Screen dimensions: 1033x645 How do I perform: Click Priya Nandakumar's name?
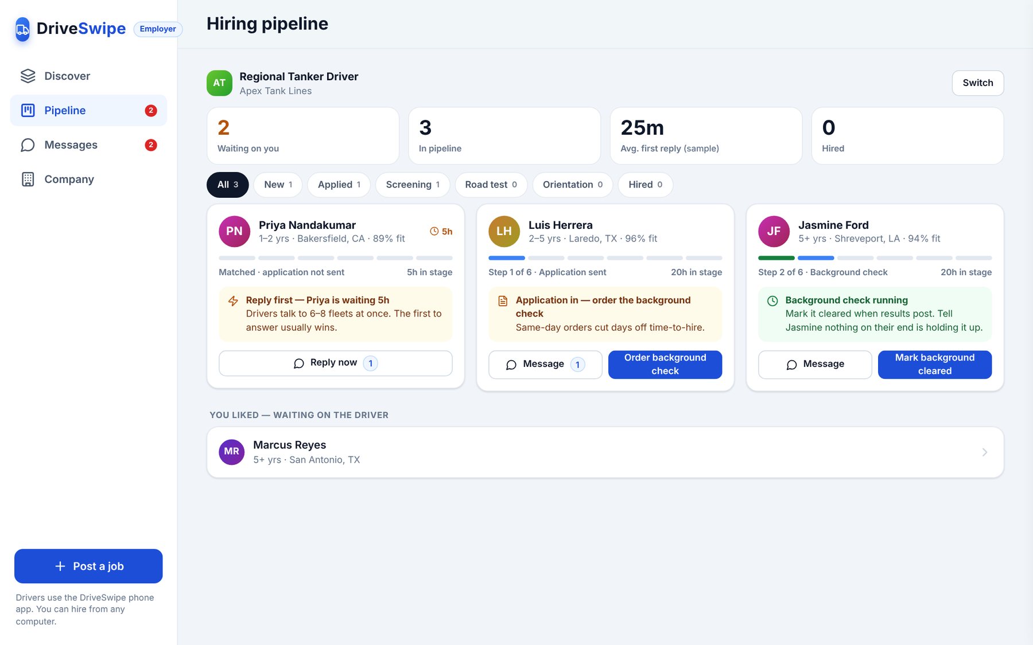(307, 225)
